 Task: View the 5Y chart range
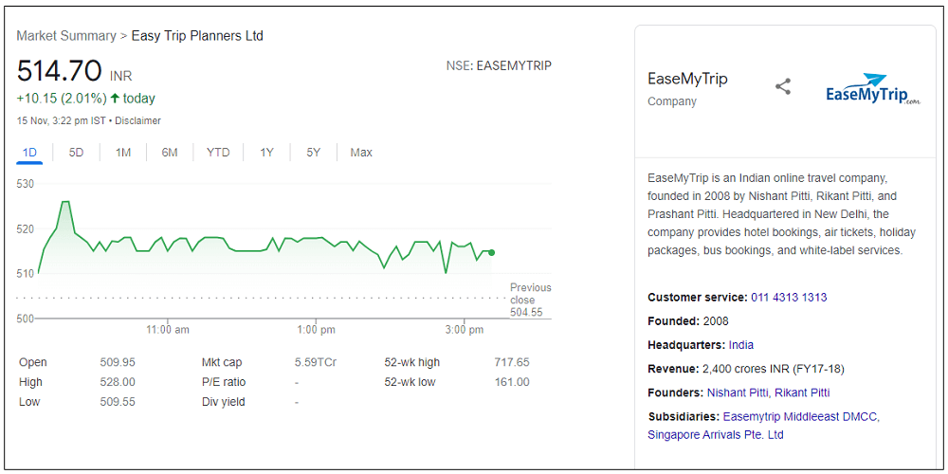pos(313,153)
